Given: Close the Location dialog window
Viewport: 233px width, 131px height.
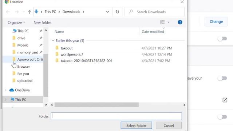Looking at the screenshot, I should click(x=182, y=2).
